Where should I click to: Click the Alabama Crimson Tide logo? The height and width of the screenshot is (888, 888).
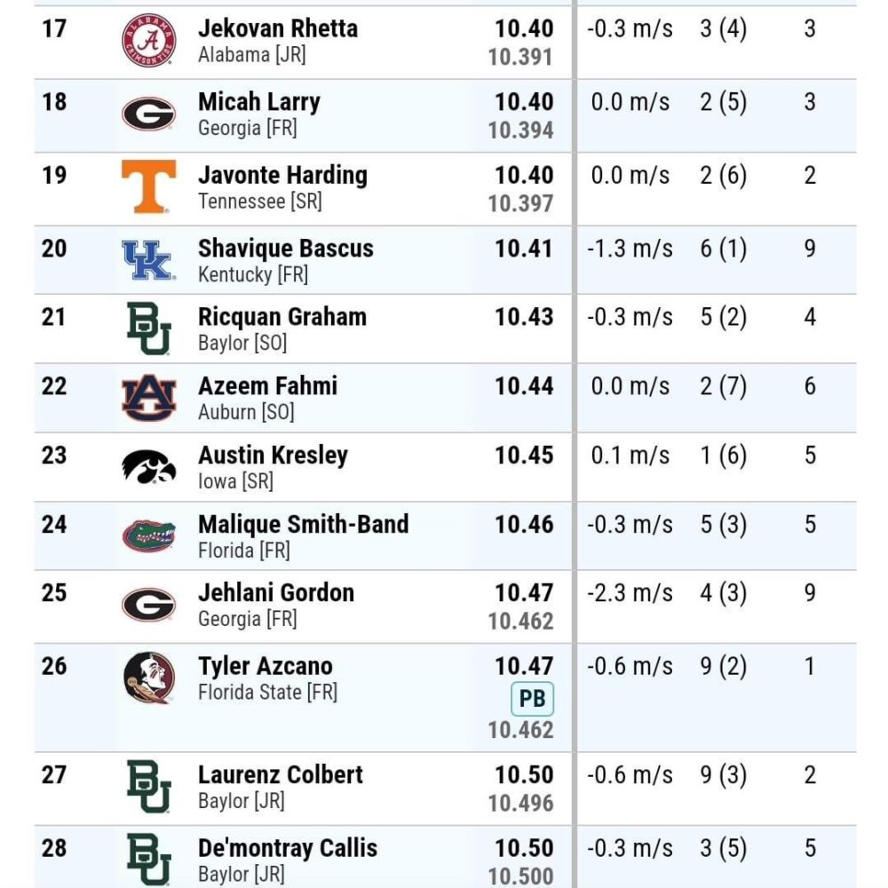point(149,41)
